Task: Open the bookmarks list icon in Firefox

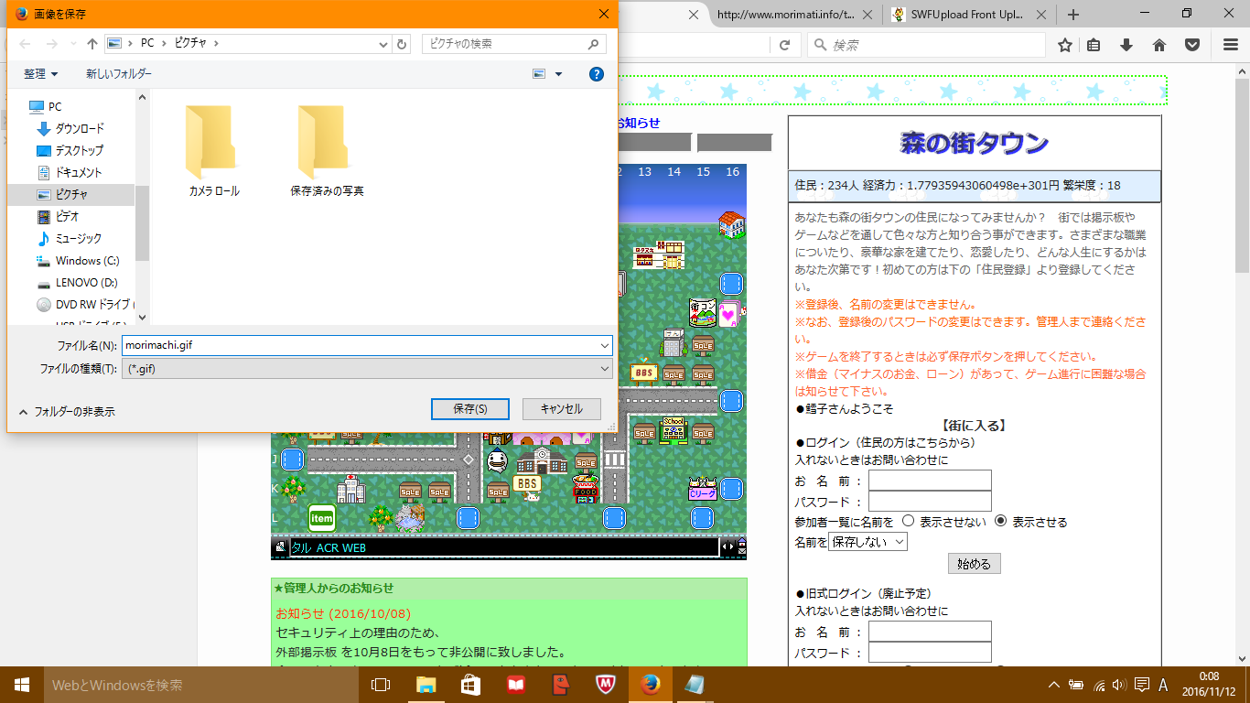Action: [1094, 45]
